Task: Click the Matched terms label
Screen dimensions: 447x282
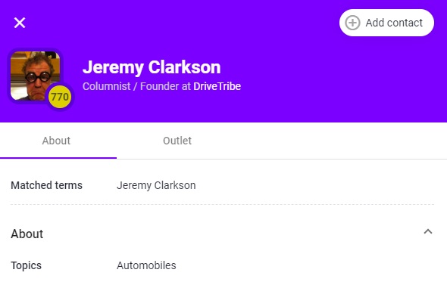Action: (46, 185)
